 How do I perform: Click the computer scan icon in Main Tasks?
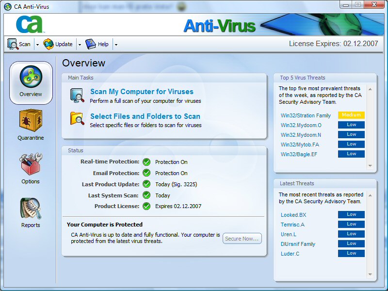click(77, 96)
